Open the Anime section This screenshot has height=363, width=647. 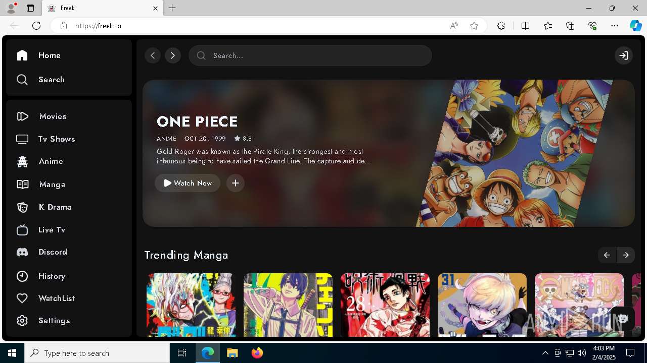39,161
